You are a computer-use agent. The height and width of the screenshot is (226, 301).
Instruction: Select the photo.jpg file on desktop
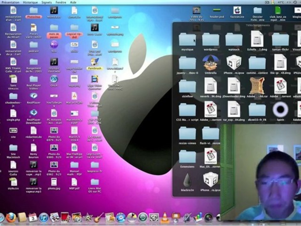click(x=54, y=182)
